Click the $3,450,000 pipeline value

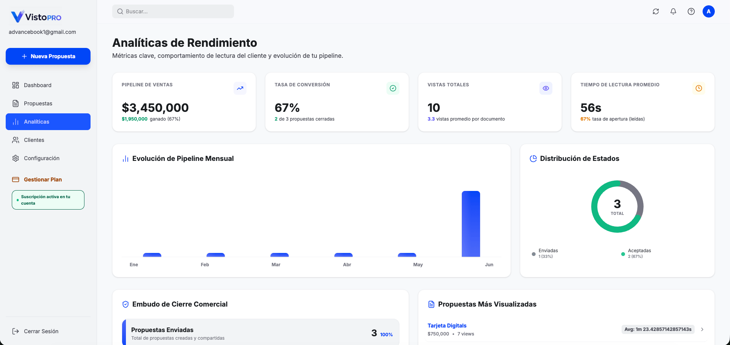[x=155, y=108]
